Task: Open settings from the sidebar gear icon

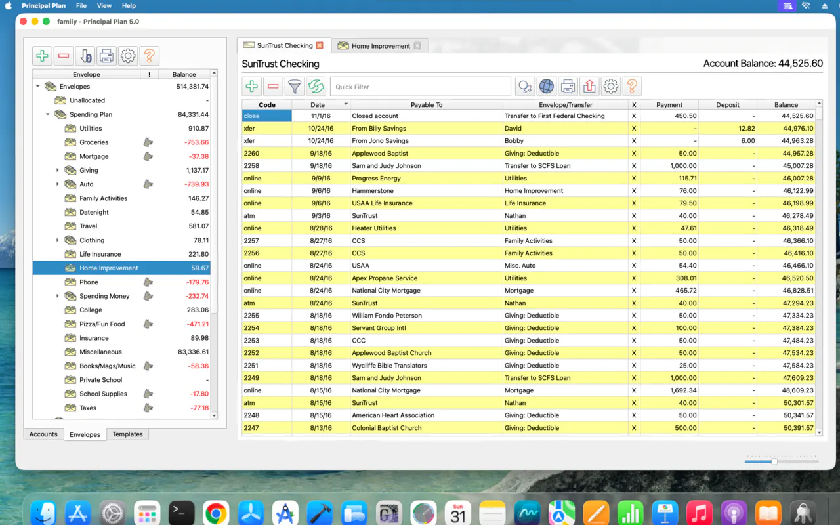Action: pyautogui.click(x=128, y=56)
